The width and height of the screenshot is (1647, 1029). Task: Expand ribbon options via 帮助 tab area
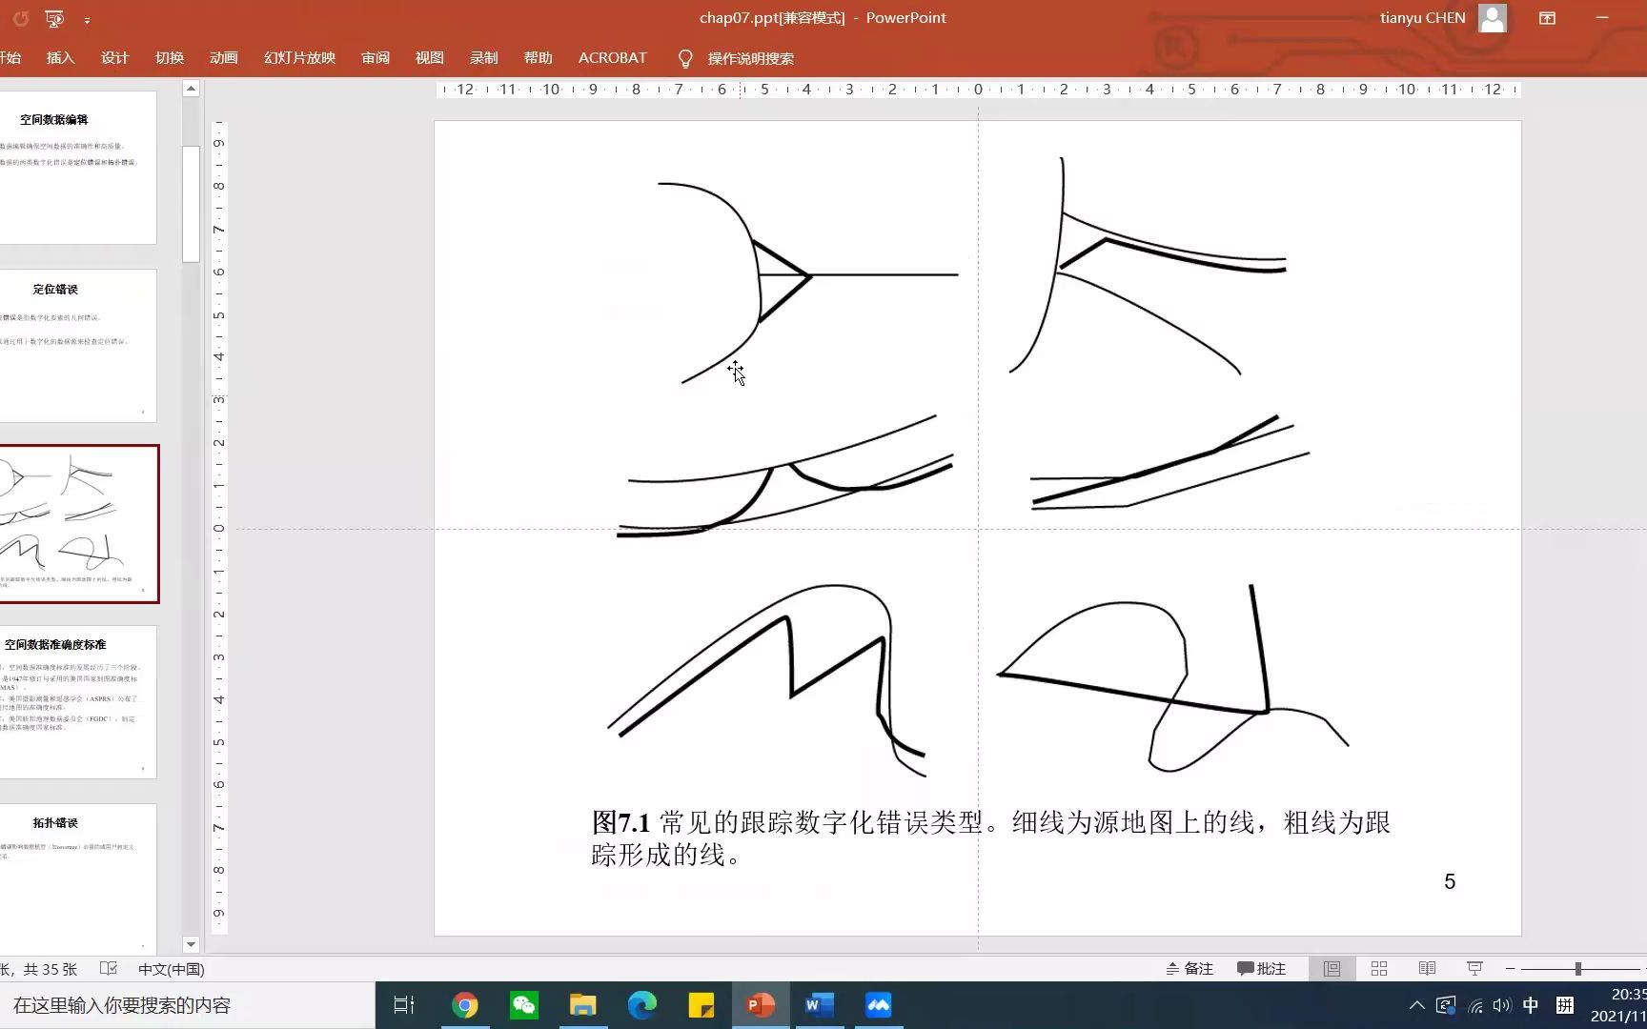point(538,58)
